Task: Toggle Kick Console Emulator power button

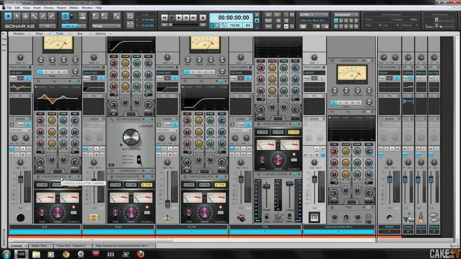Action: pos(75,177)
